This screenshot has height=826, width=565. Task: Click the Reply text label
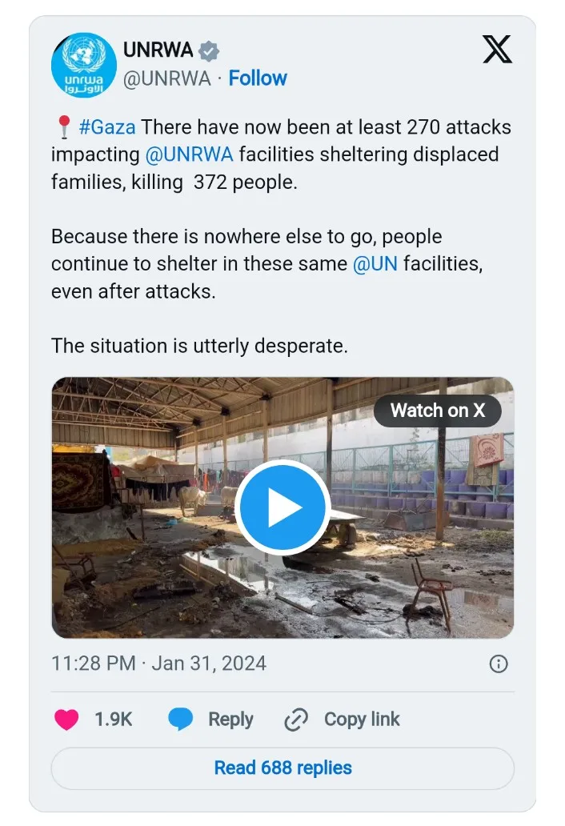[230, 720]
